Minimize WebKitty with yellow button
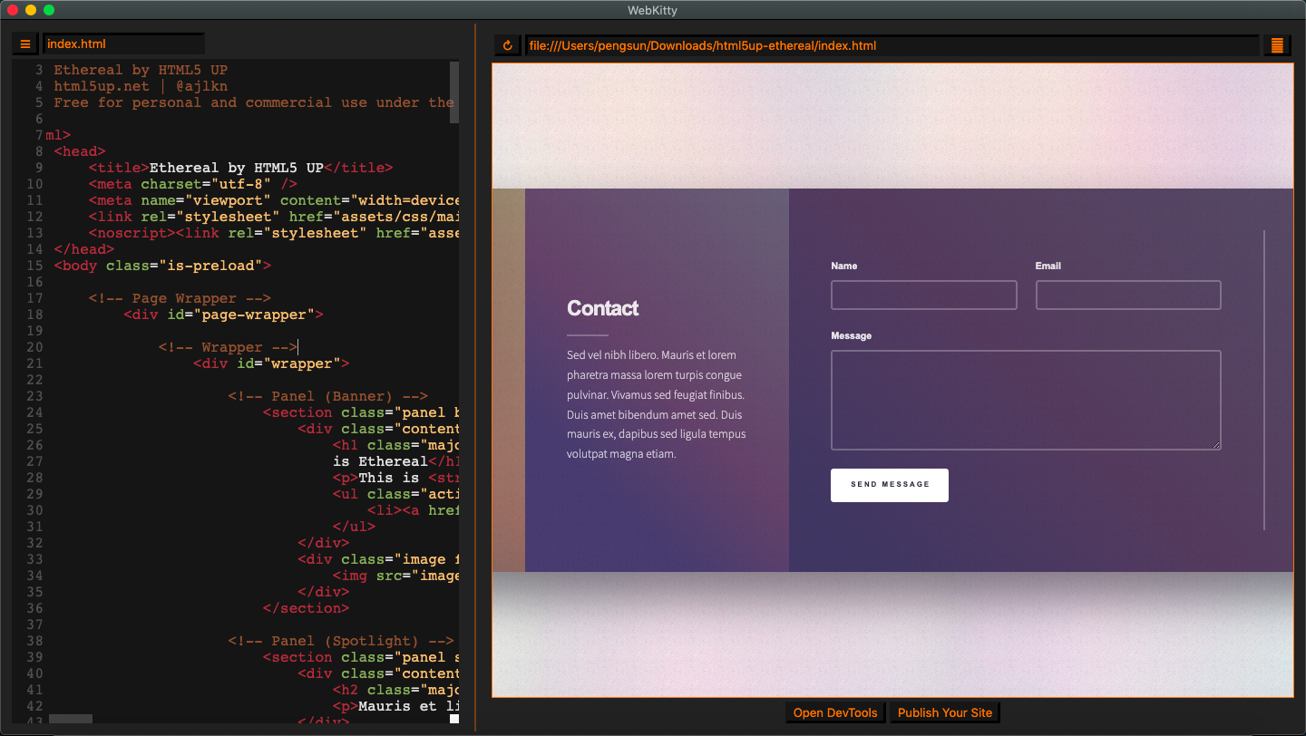The height and width of the screenshot is (736, 1306). click(x=31, y=10)
